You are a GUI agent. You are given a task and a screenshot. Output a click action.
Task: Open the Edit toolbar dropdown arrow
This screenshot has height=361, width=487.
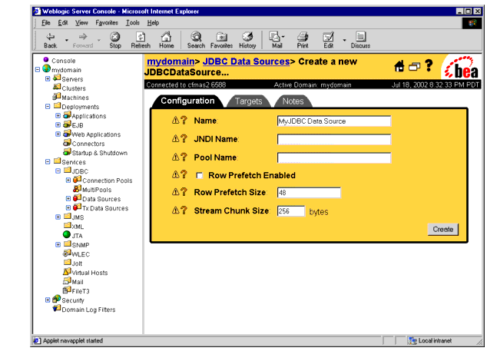tap(344, 41)
